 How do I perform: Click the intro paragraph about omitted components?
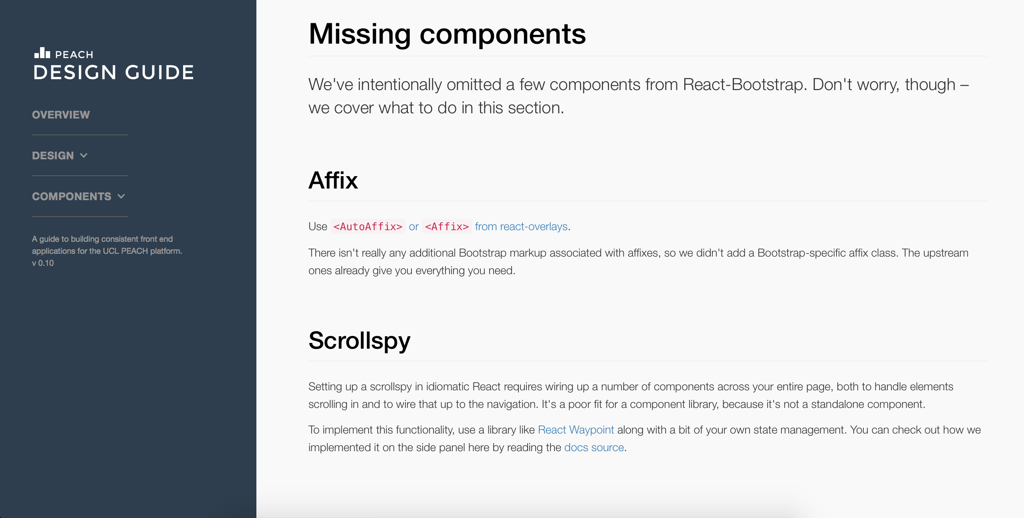[x=639, y=96]
